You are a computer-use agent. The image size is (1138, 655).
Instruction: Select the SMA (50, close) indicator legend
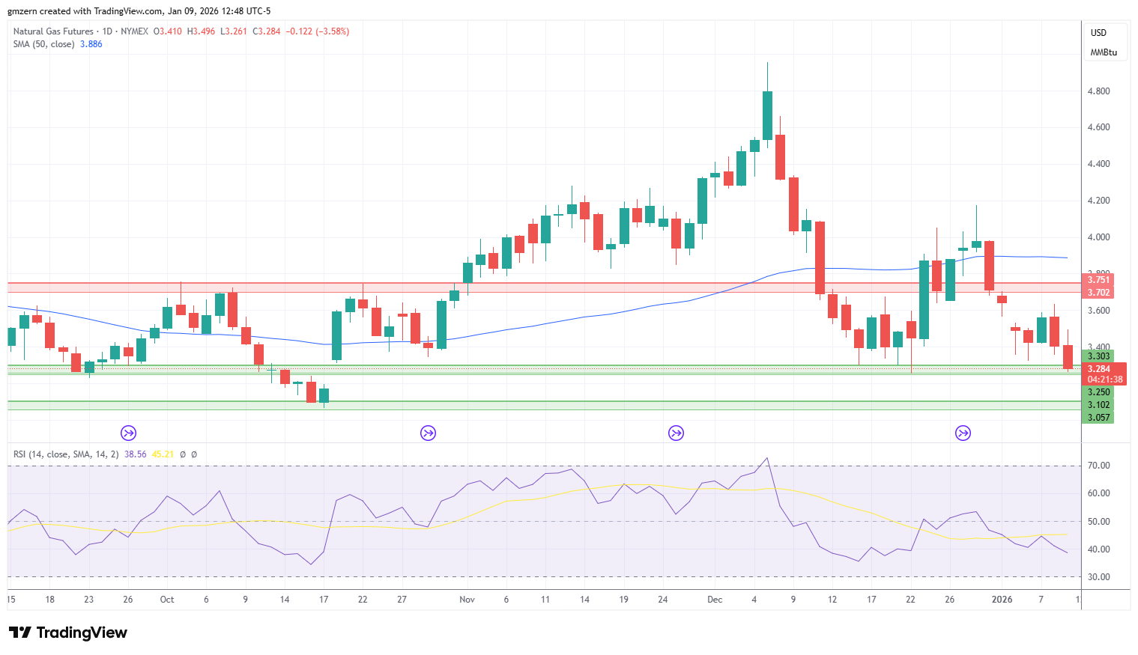click(43, 44)
